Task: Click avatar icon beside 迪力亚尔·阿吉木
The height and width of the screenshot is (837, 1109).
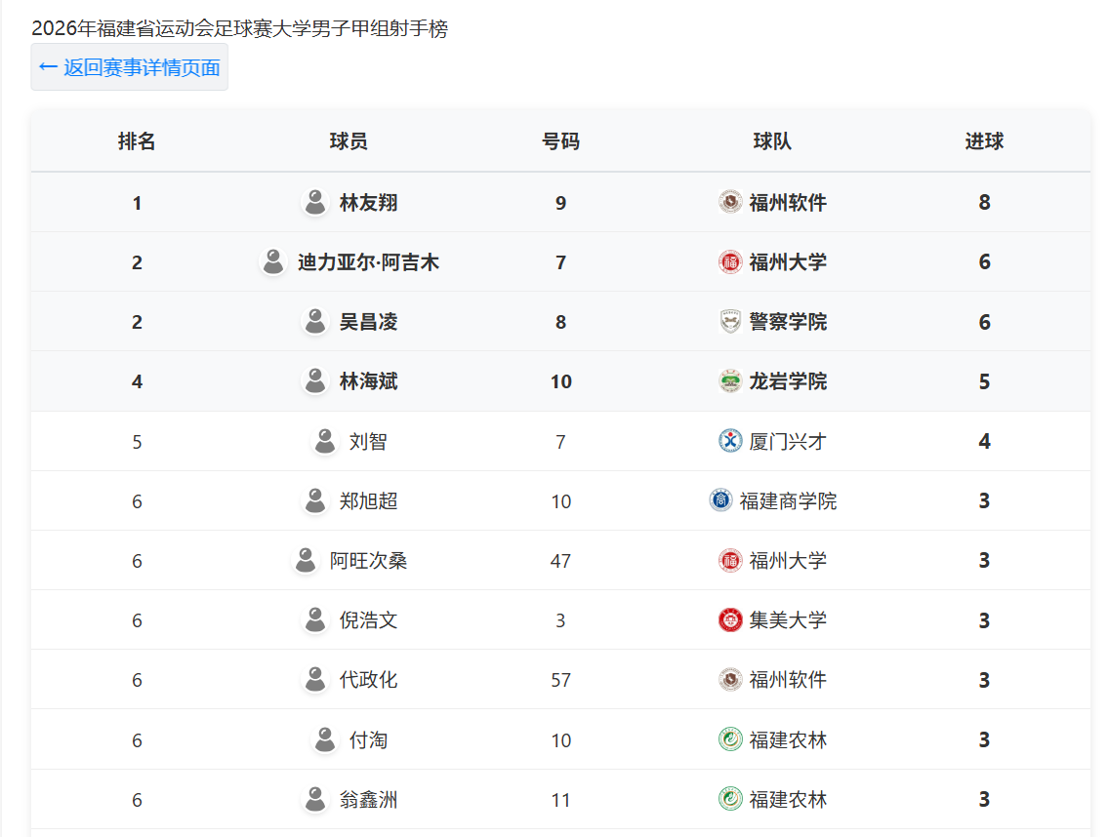Action: click(x=273, y=261)
